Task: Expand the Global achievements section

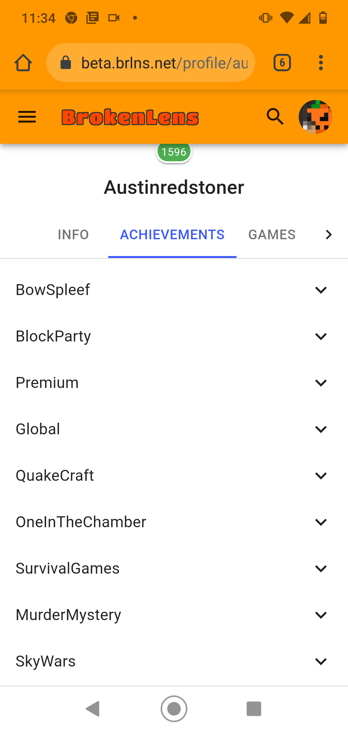Action: pos(174,429)
